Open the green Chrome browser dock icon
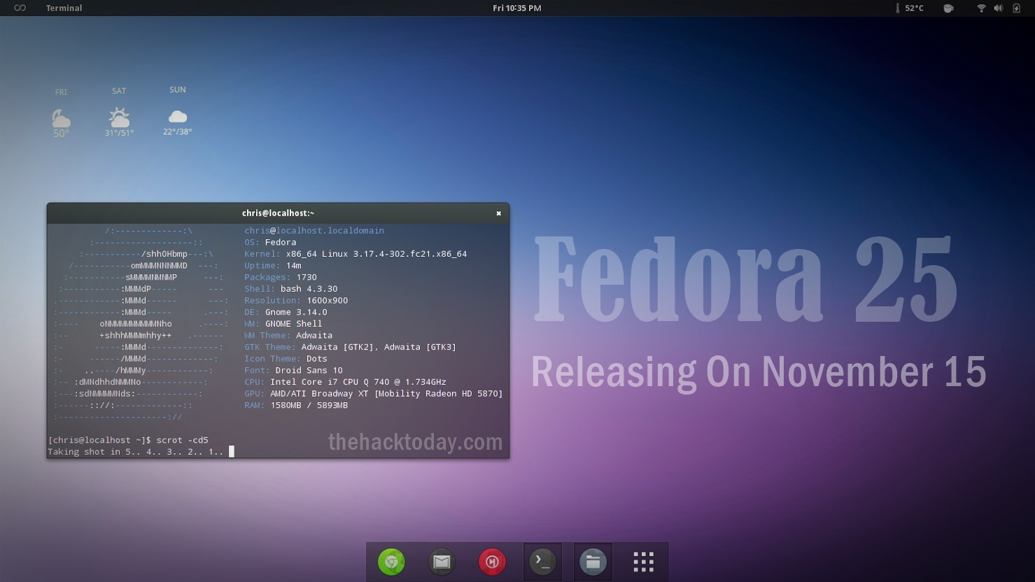Viewport: 1035px width, 582px height. coord(391,562)
